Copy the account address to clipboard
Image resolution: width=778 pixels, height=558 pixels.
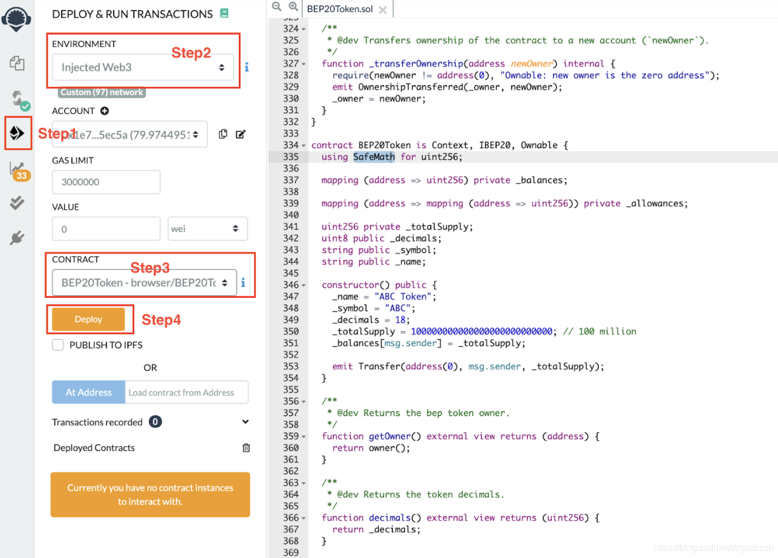223,134
